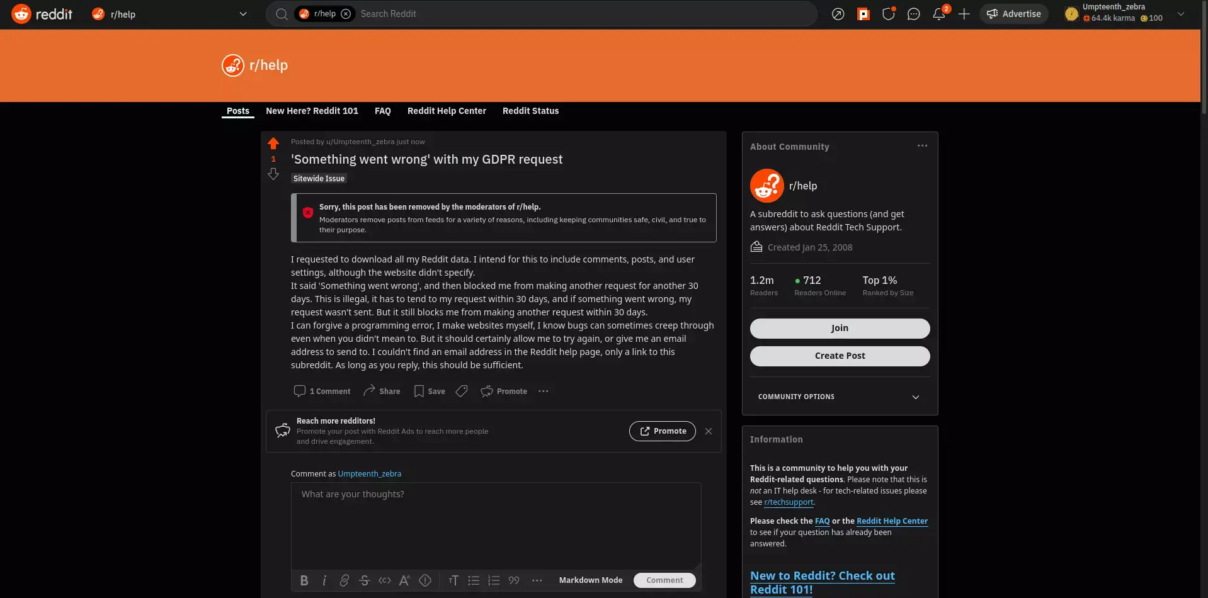Submit with the Comment button
Image resolution: width=1208 pixels, height=598 pixels.
(x=664, y=580)
